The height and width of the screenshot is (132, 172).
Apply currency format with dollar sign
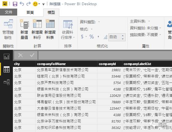click(82, 37)
